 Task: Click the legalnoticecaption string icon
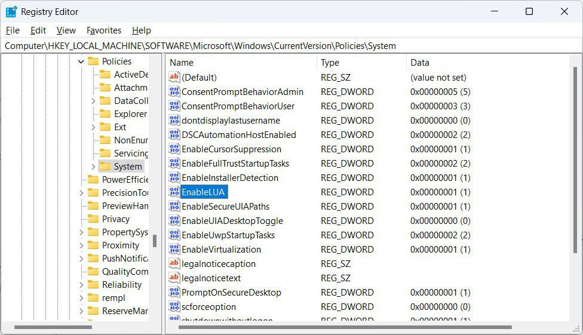click(174, 263)
